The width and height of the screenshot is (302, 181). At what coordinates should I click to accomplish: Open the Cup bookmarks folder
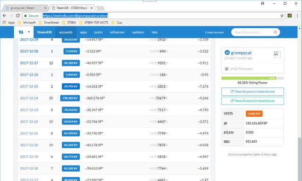pyautogui.click(x=117, y=23)
